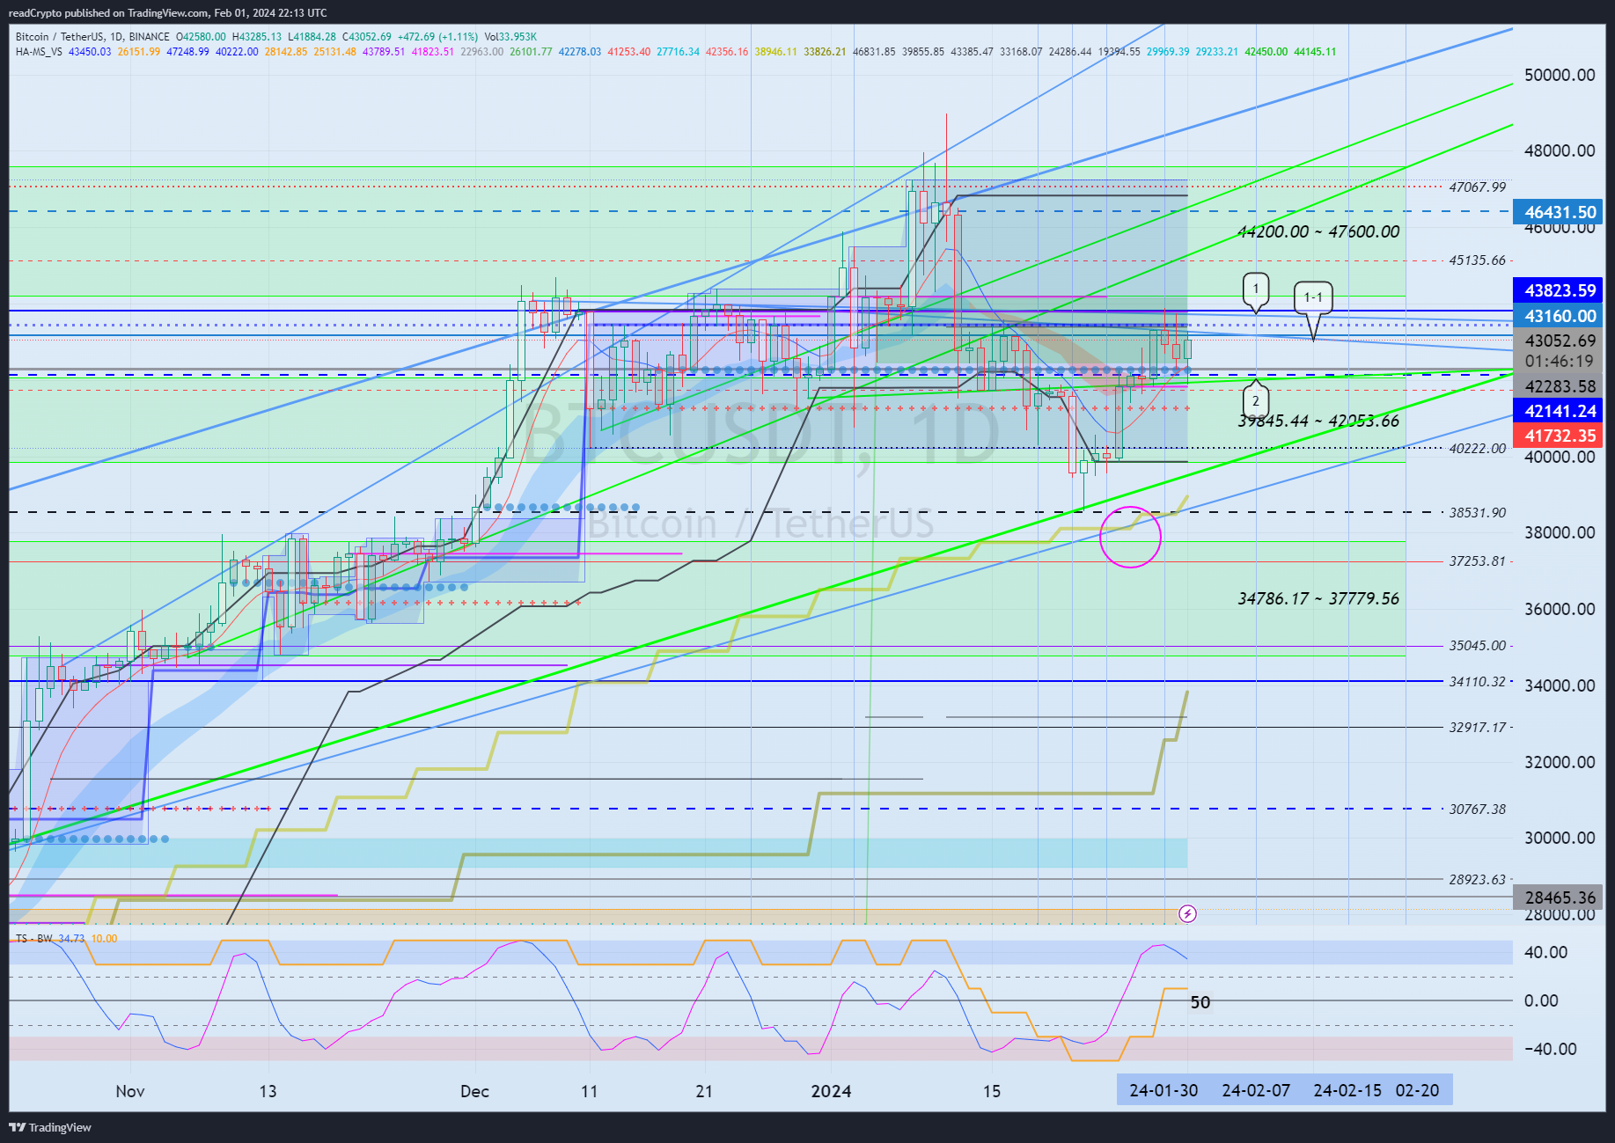Click the 42283.58 gray price label
This screenshot has height=1143, width=1615.
pos(1560,386)
